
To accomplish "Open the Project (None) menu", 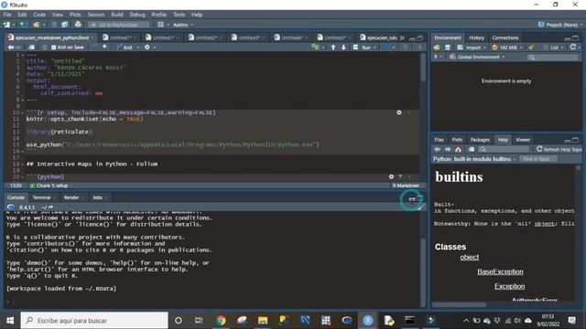I will click(x=560, y=25).
